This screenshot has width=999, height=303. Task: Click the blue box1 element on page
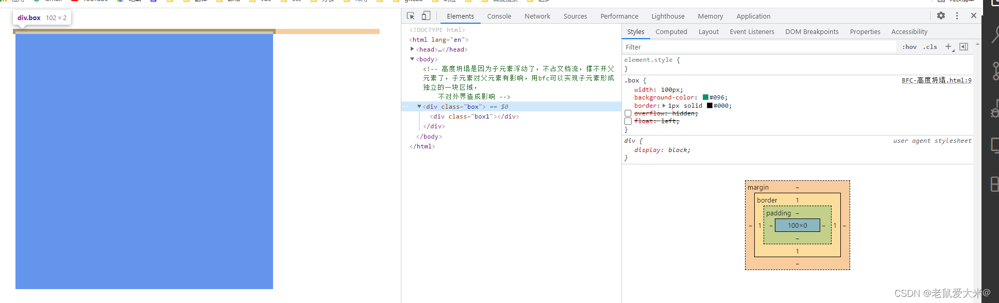(x=144, y=161)
